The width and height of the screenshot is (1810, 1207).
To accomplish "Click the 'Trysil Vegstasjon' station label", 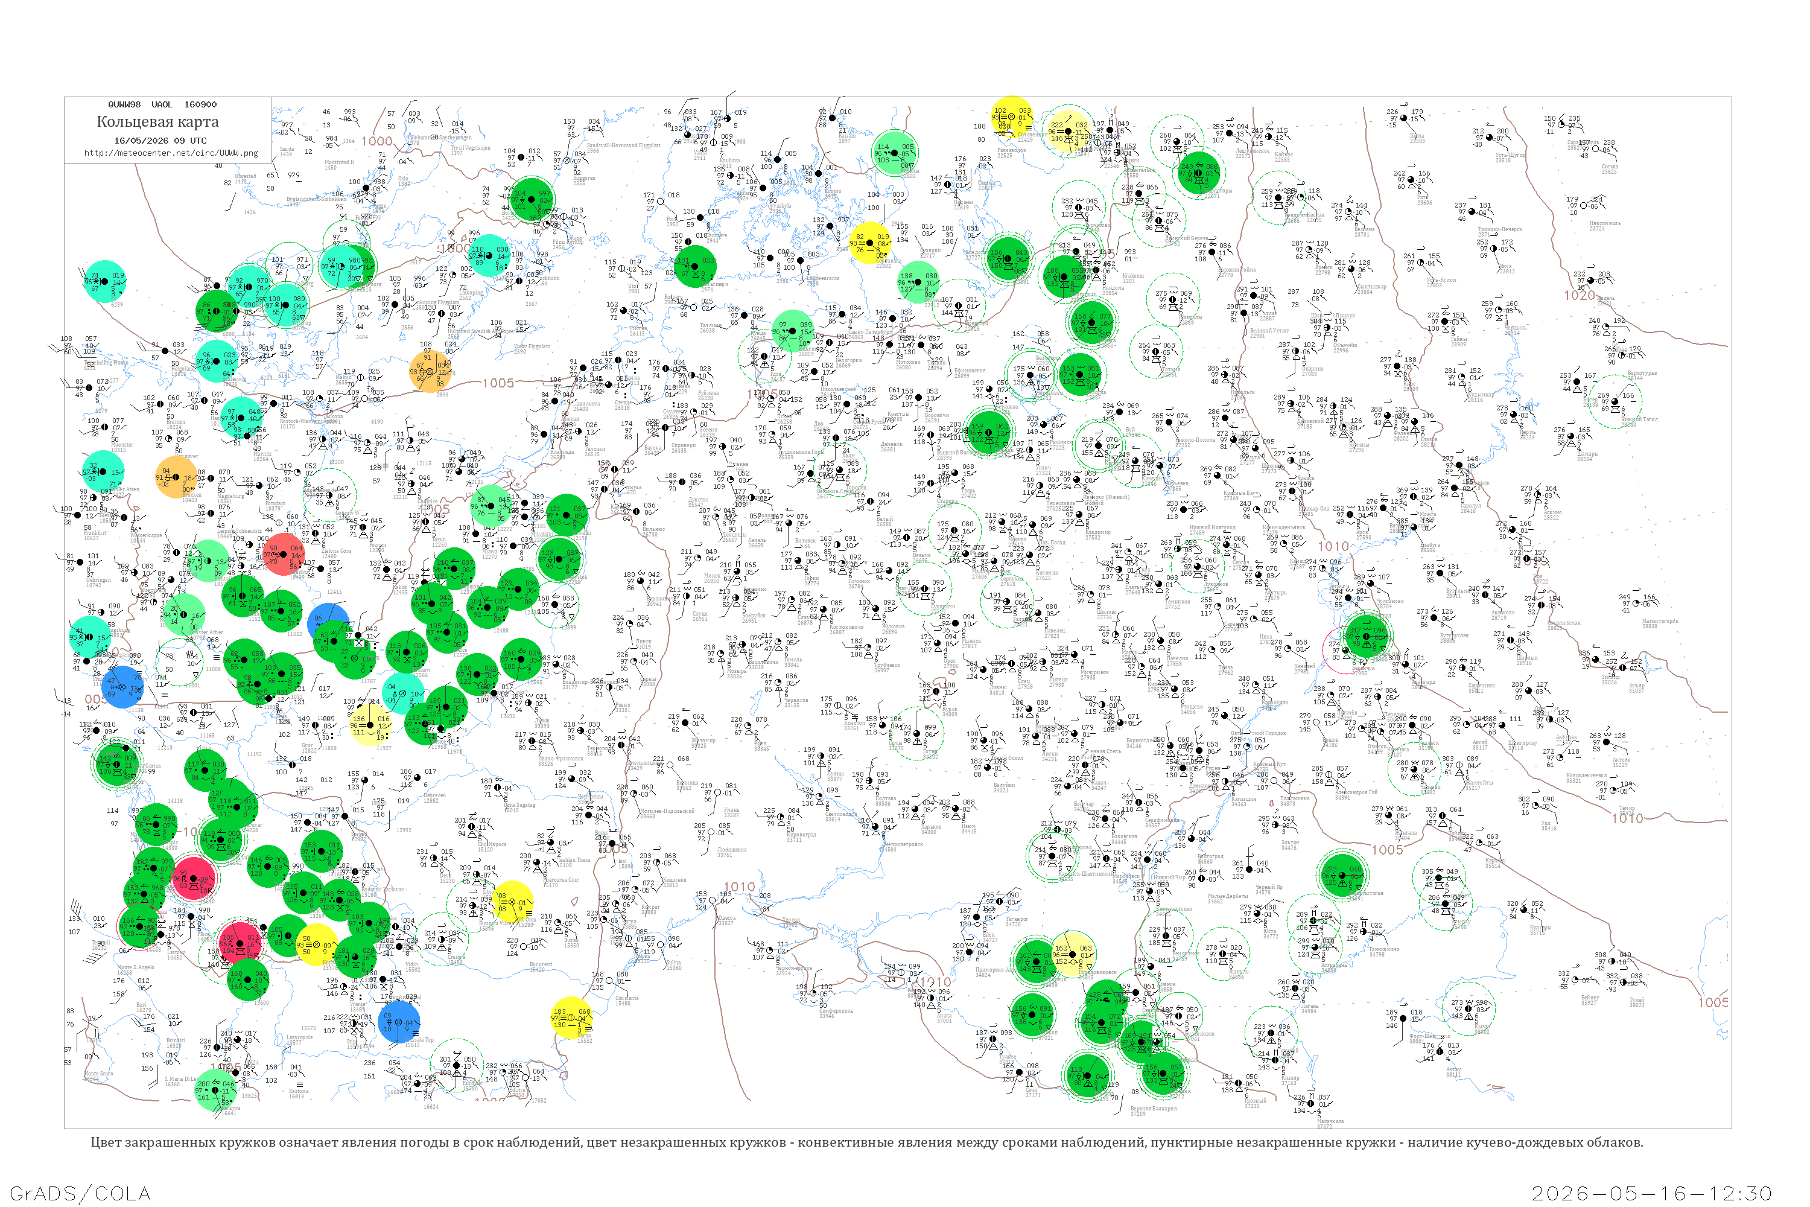I will (470, 148).
